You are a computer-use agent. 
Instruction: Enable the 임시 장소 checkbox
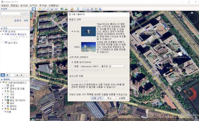click(x=4, y=42)
